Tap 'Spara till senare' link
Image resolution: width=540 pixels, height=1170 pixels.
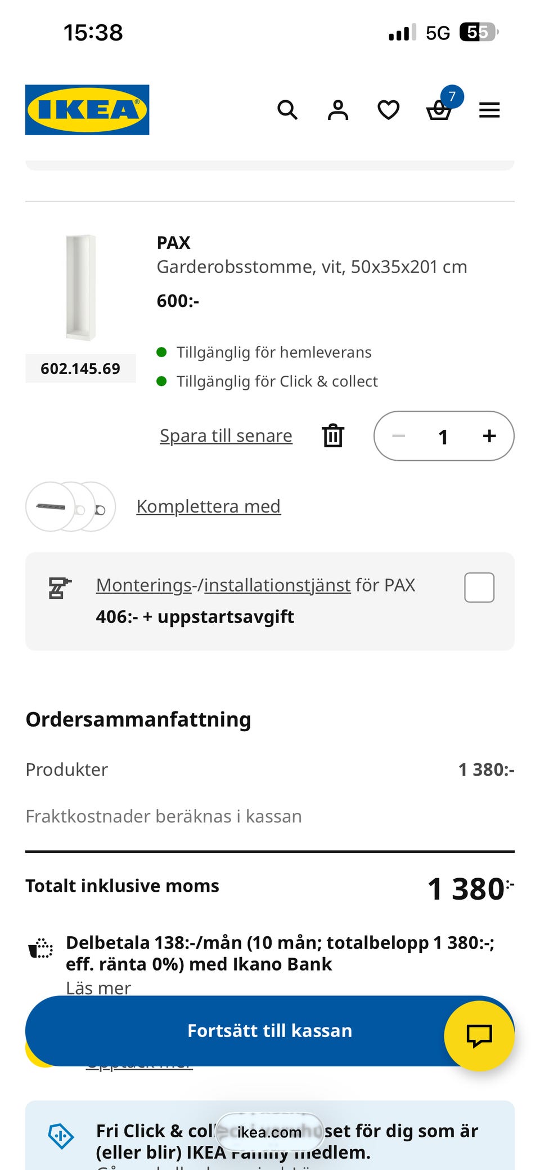(226, 435)
